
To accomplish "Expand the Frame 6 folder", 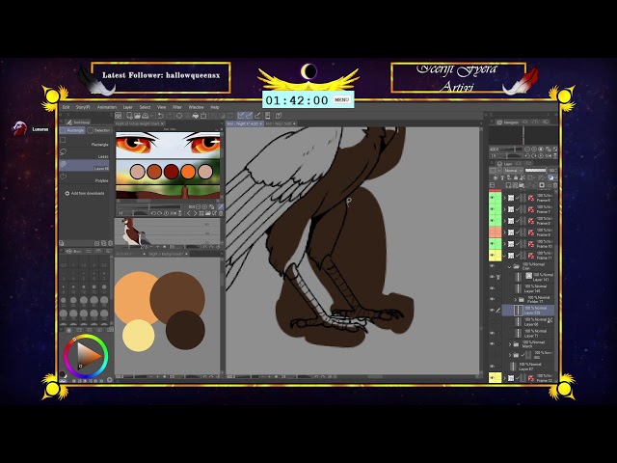I will [505, 198].
